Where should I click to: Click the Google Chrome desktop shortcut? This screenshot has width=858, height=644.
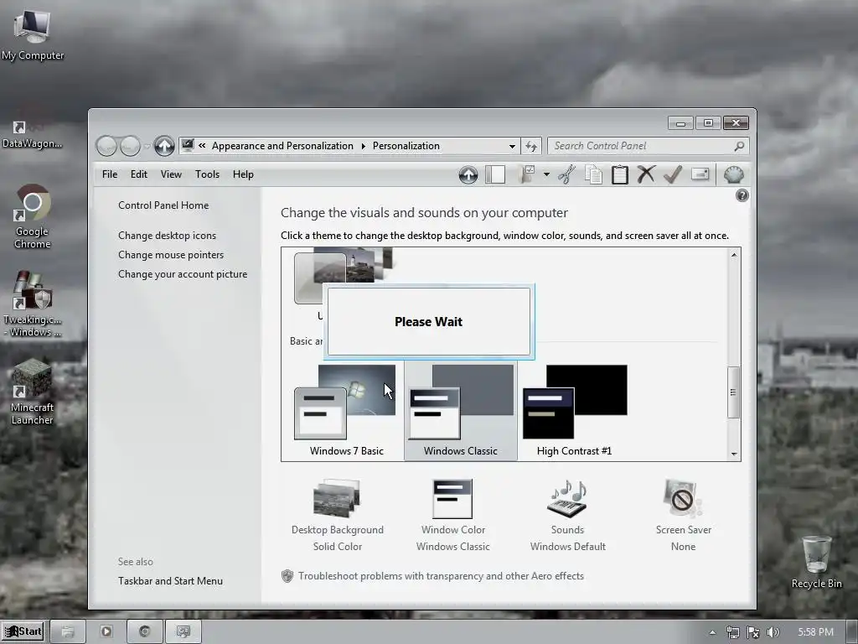33,217
